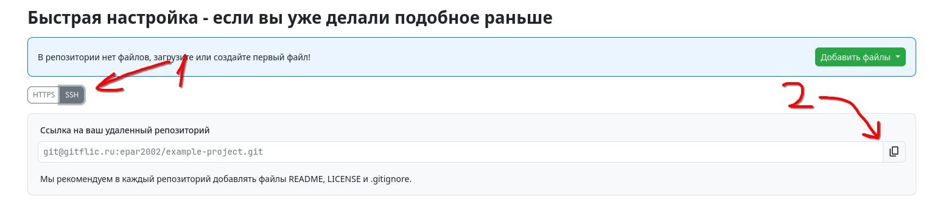Copy the repository URL with the clipboard icon
The height and width of the screenshot is (221, 932).
(x=894, y=152)
